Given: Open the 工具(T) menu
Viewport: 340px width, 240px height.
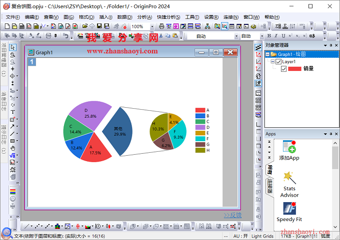Looking at the screenshot, I should click(x=192, y=17).
